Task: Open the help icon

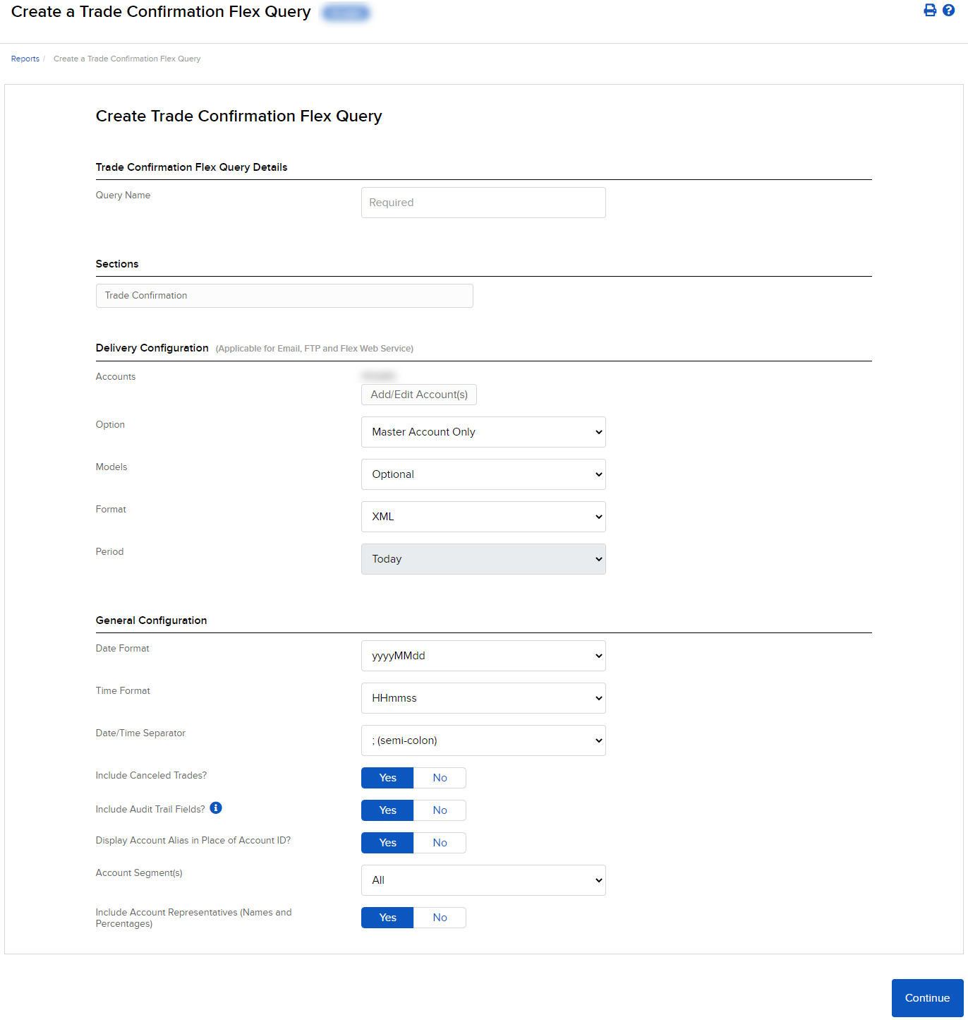Action: click(x=949, y=10)
